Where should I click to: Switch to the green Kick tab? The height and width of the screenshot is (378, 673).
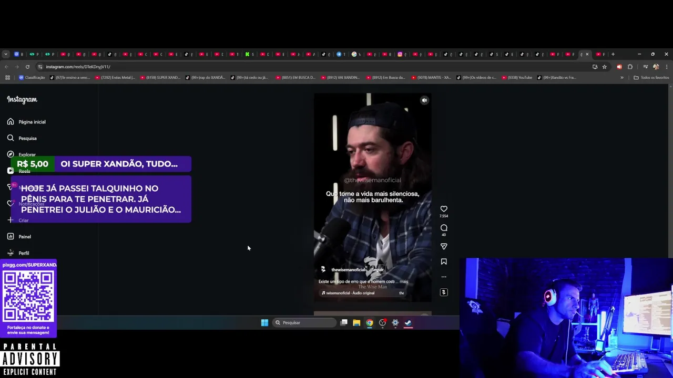(x=248, y=54)
